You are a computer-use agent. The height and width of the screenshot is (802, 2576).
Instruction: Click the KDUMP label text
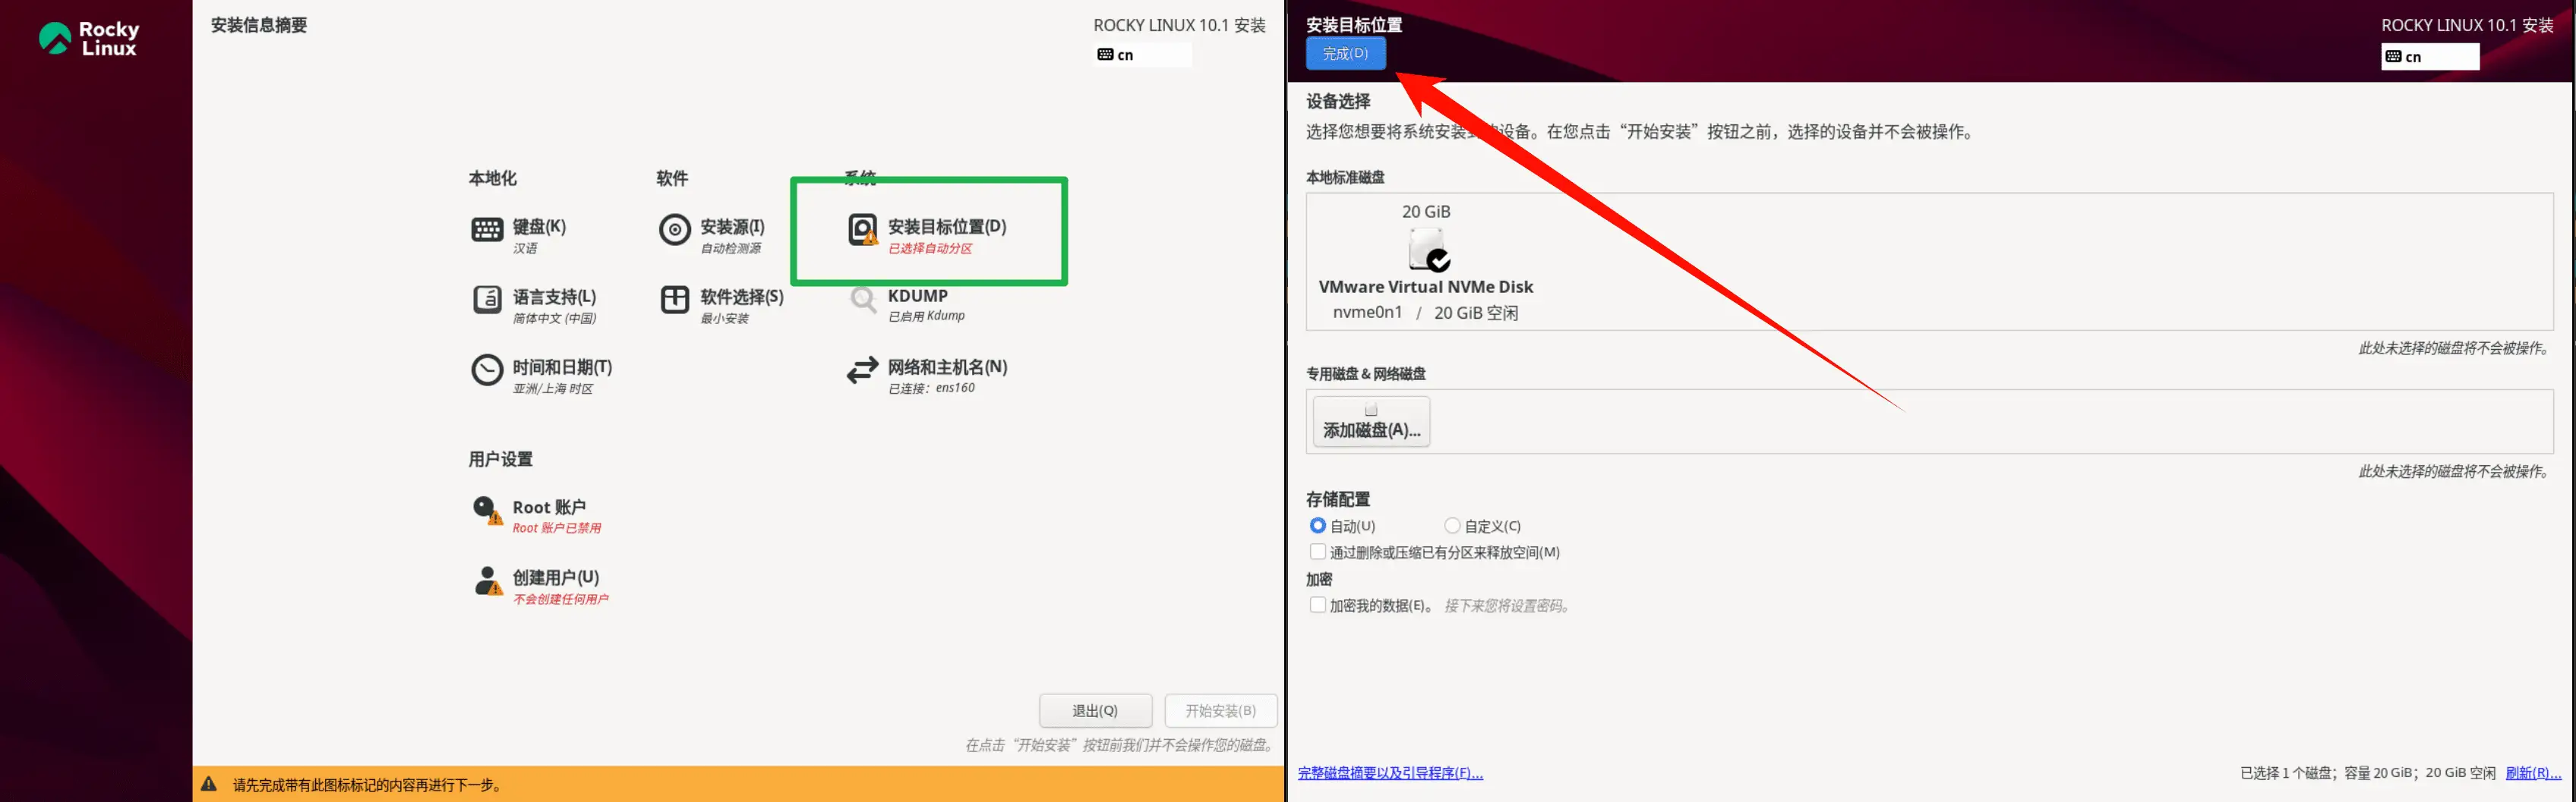point(917,296)
